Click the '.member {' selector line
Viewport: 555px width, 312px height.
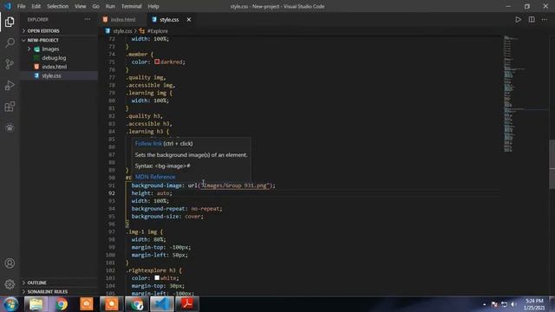tap(140, 54)
